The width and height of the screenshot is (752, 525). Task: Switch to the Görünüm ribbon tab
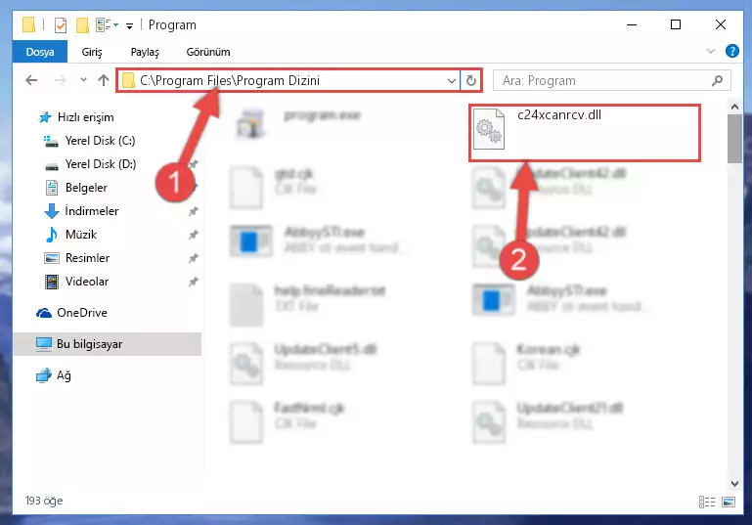(x=208, y=52)
